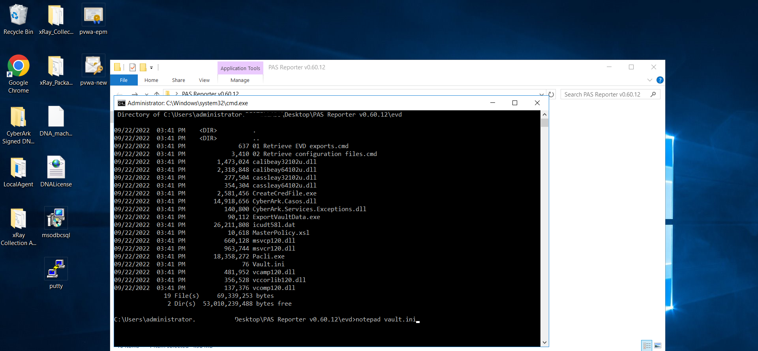This screenshot has height=351, width=758.
Task: Minimize the PAS Reporter Explorer window
Action: click(609, 67)
